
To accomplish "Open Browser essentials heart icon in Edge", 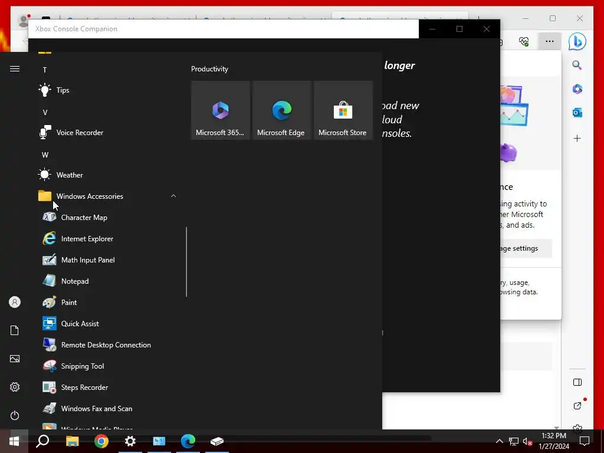I will pyautogui.click(x=524, y=41).
